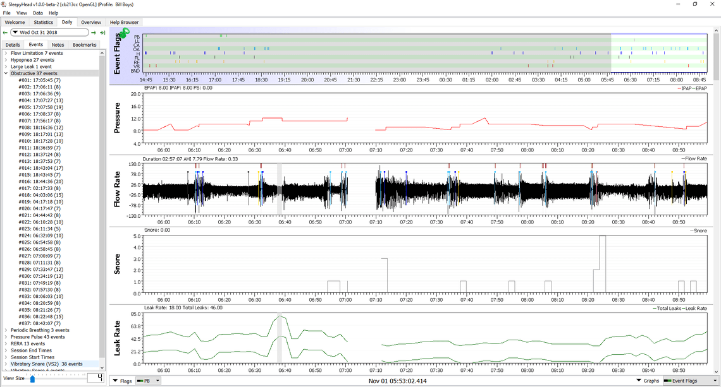721x387 pixels.
Task: Collapse the Obstructive 37 events group
Action: click(6, 73)
